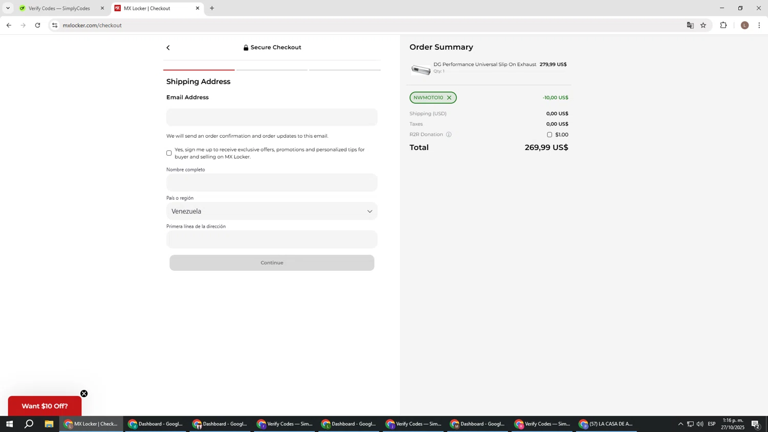Open Google Translate icon in address bar
The height and width of the screenshot is (432, 768).
[690, 25]
